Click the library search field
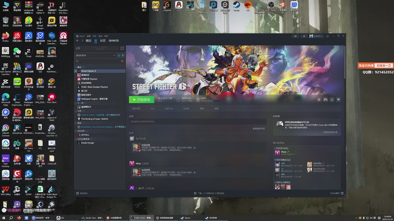394x221 pixels. coord(98,61)
